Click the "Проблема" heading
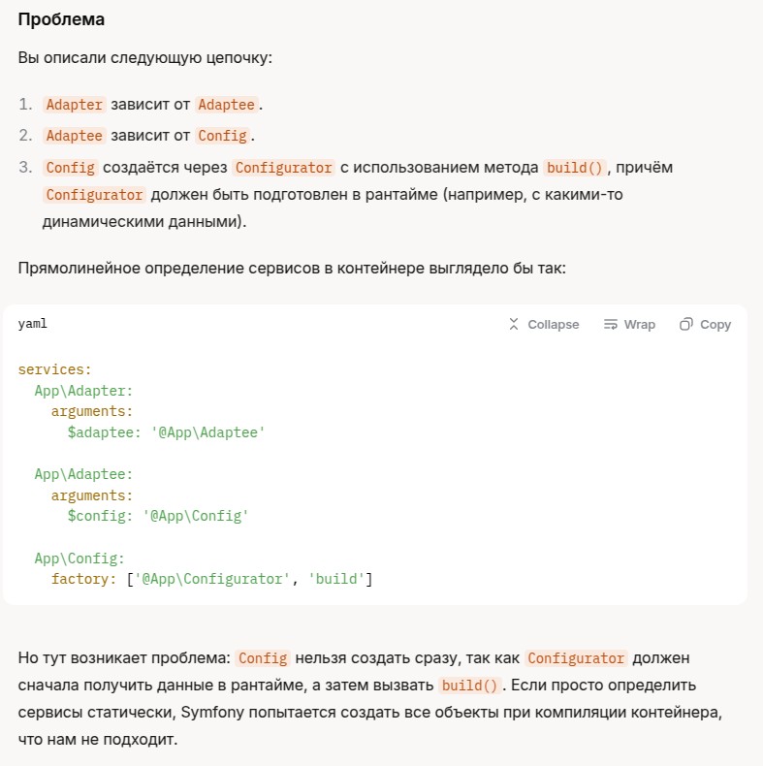The height and width of the screenshot is (766, 763). click(x=62, y=19)
